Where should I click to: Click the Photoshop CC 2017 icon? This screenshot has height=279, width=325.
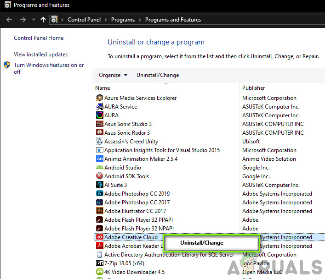click(99, 202)
